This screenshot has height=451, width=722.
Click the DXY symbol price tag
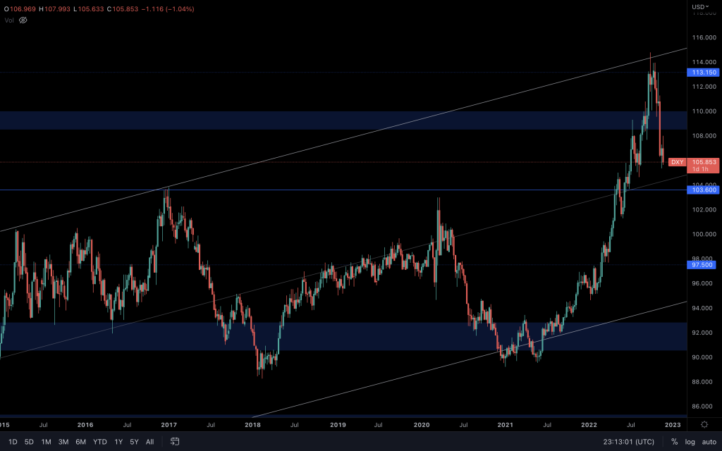pyautogui.click(x=678, y=162)
